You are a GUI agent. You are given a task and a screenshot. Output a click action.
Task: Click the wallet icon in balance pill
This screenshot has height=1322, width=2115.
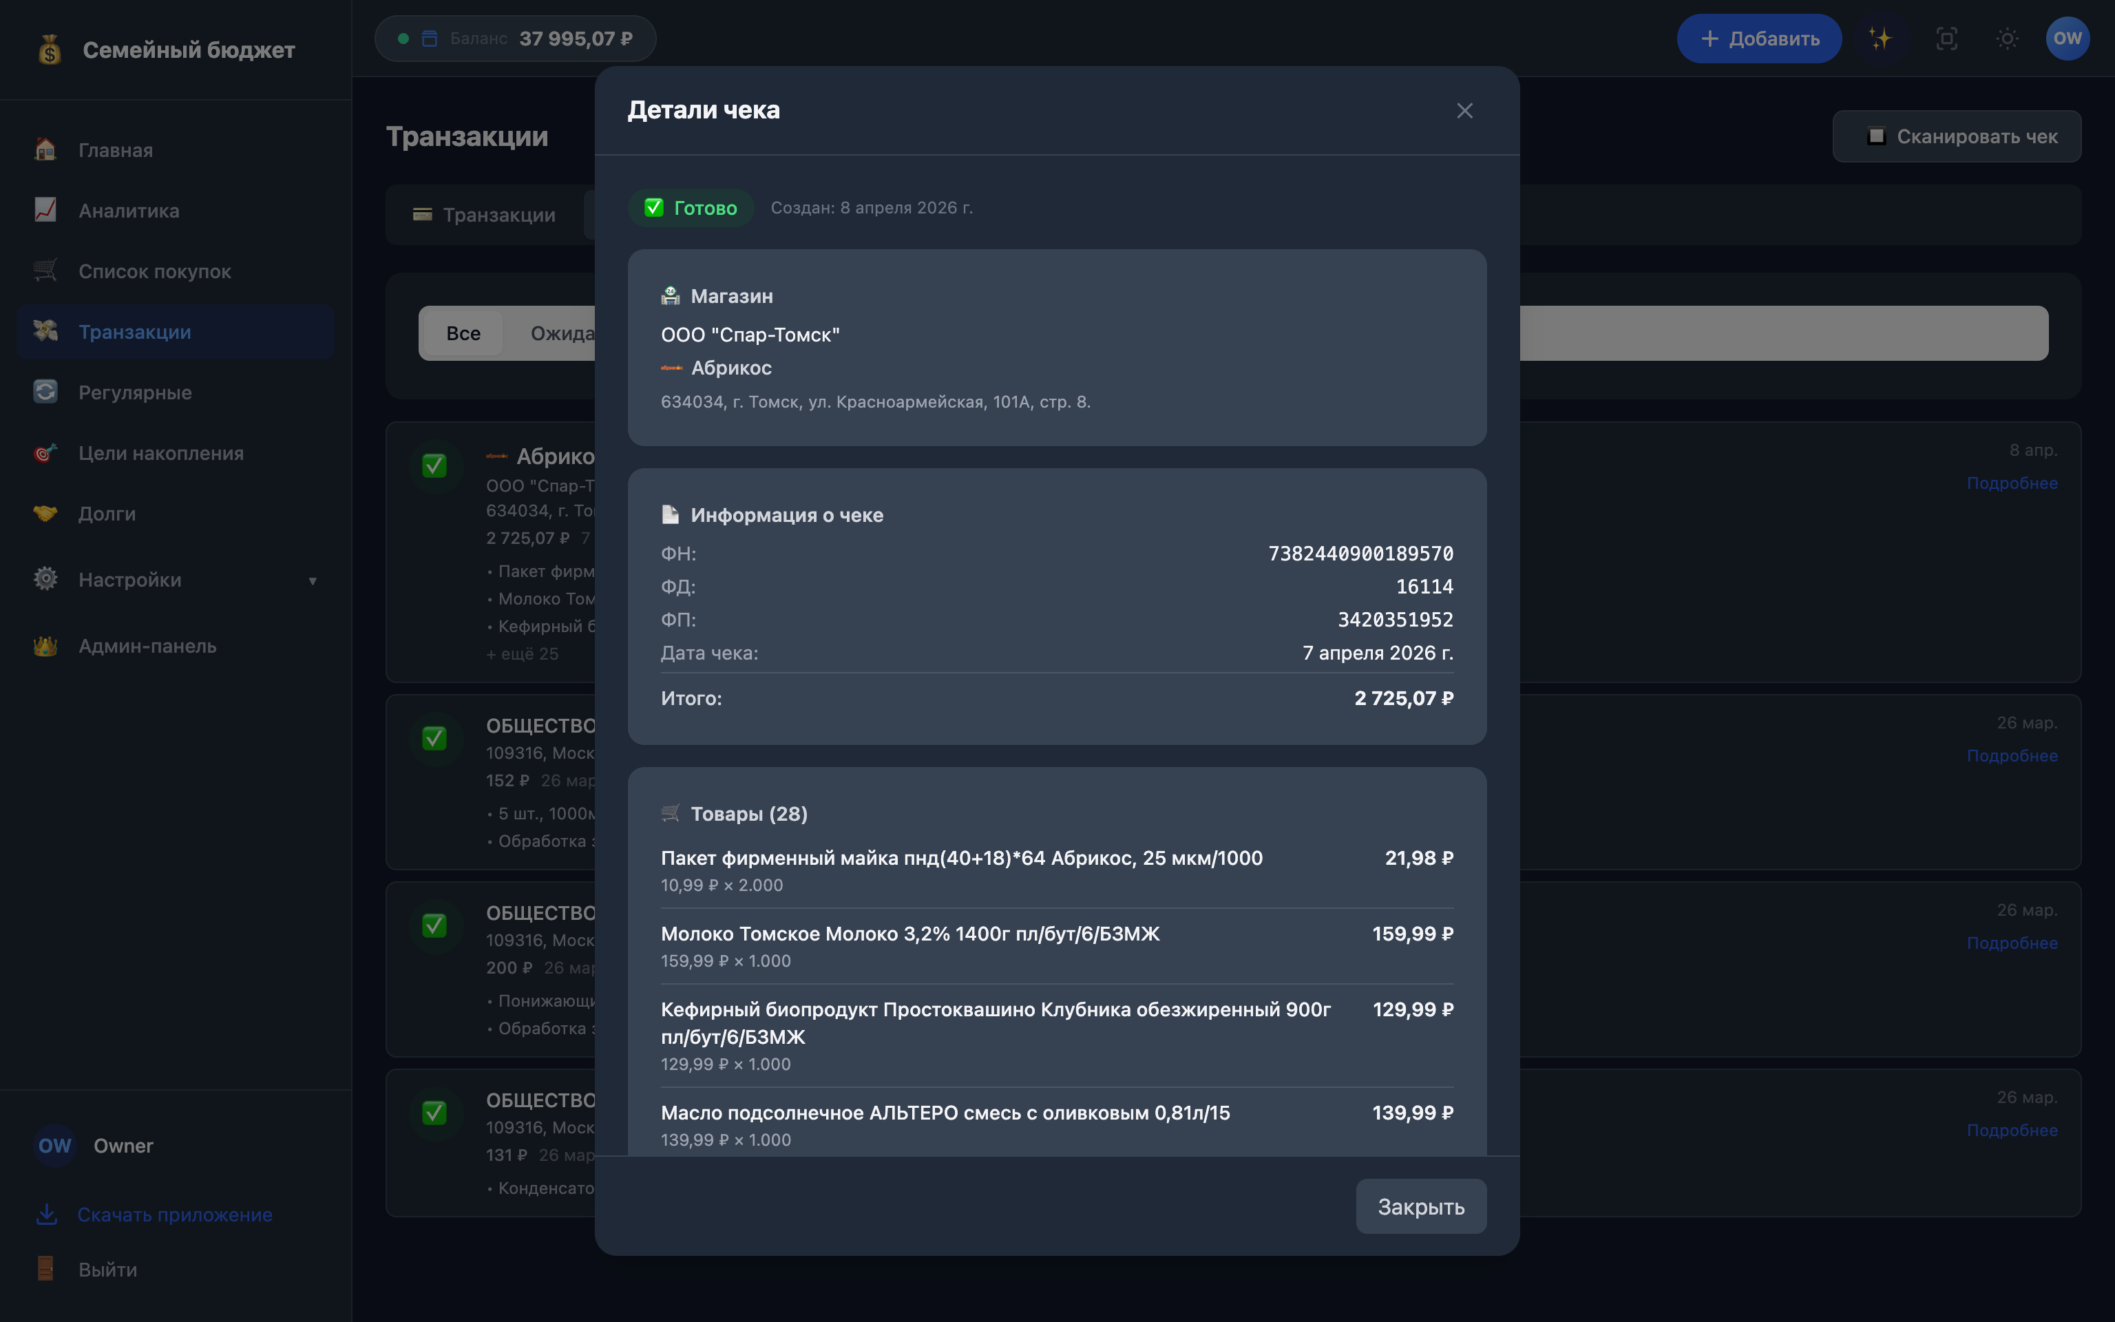tap(429, 39)
